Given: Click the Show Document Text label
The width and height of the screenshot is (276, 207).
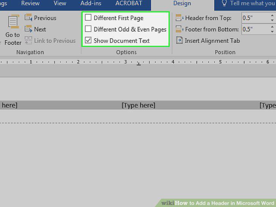Looking at the screenshot, I should [x=122, y=41].
